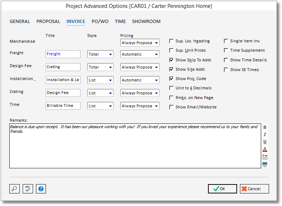
Task: Switch to the PO/WO tab
Action: point(100,22)
